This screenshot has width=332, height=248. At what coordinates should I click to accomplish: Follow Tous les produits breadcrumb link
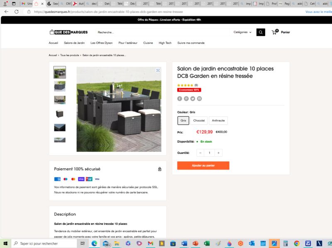70,55
